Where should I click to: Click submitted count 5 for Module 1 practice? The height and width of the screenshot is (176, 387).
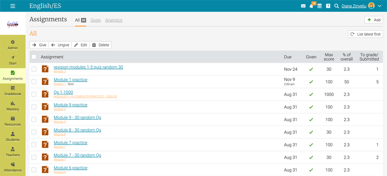point(377,82)
